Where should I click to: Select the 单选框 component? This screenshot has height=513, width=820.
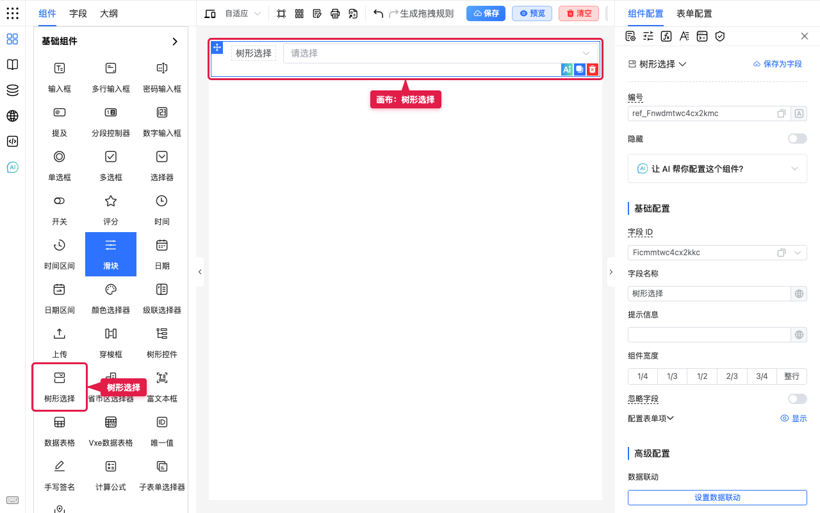coord(60,165)
